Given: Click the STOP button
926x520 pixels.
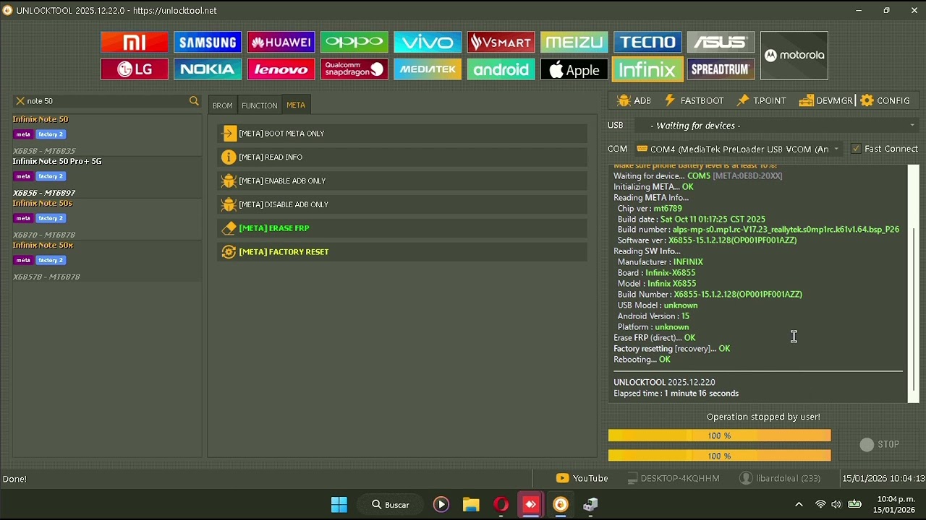Looking at the screenshot, I should tap(879, 445).
